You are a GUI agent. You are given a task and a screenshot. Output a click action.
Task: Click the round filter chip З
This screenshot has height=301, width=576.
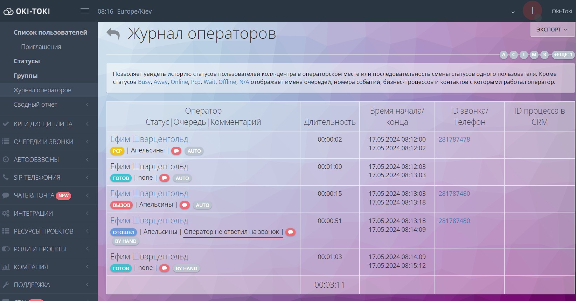click(544, 55)
